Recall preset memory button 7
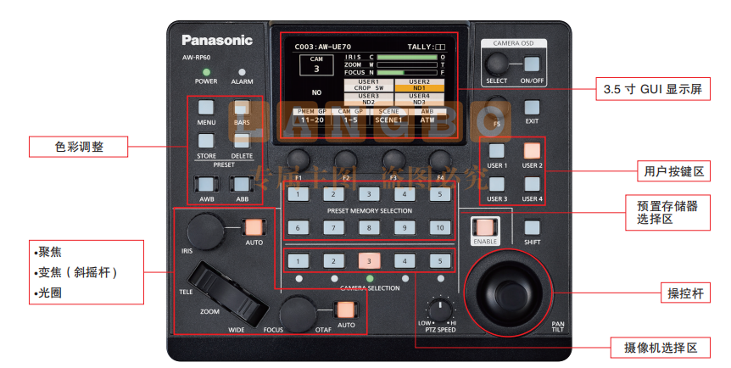The width and height of the screenshot is (731, 368). point(333,227)
